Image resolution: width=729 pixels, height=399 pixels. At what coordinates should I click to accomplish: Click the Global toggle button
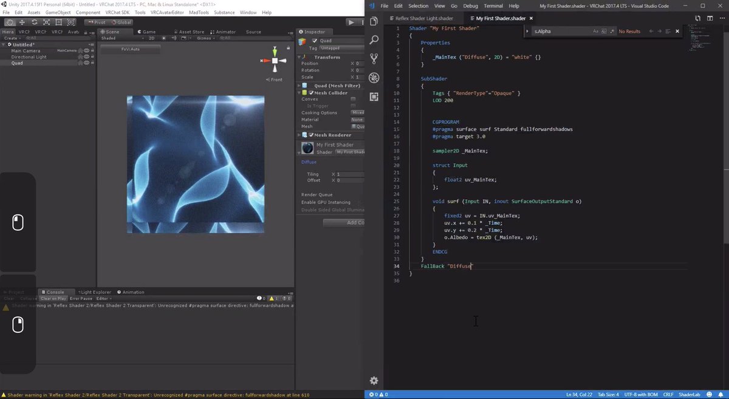[120, 22]
